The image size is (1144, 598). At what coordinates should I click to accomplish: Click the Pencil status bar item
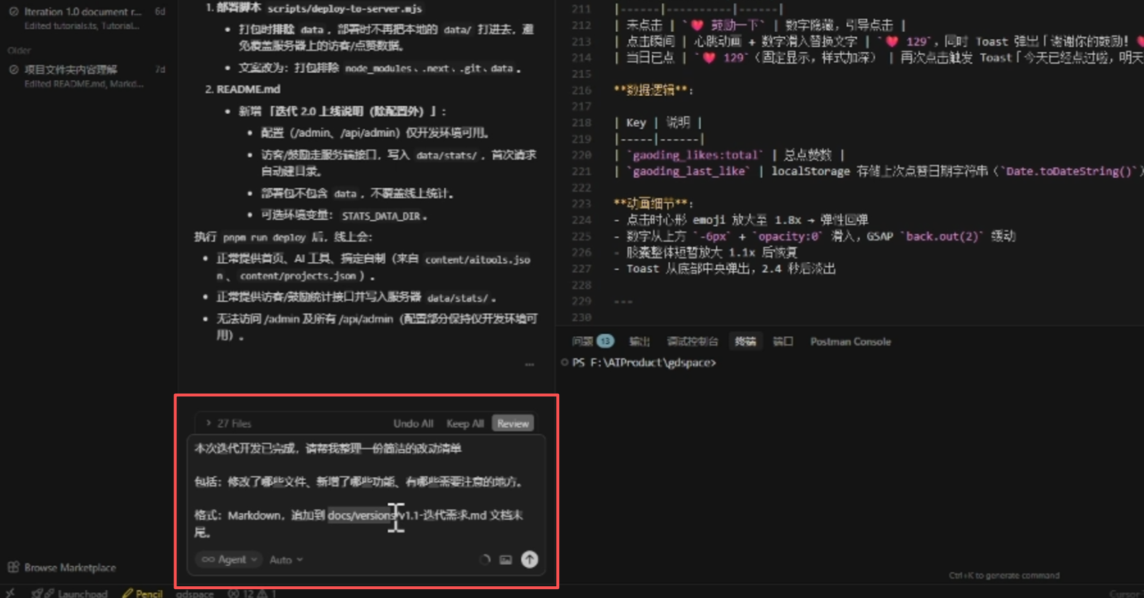142,593
